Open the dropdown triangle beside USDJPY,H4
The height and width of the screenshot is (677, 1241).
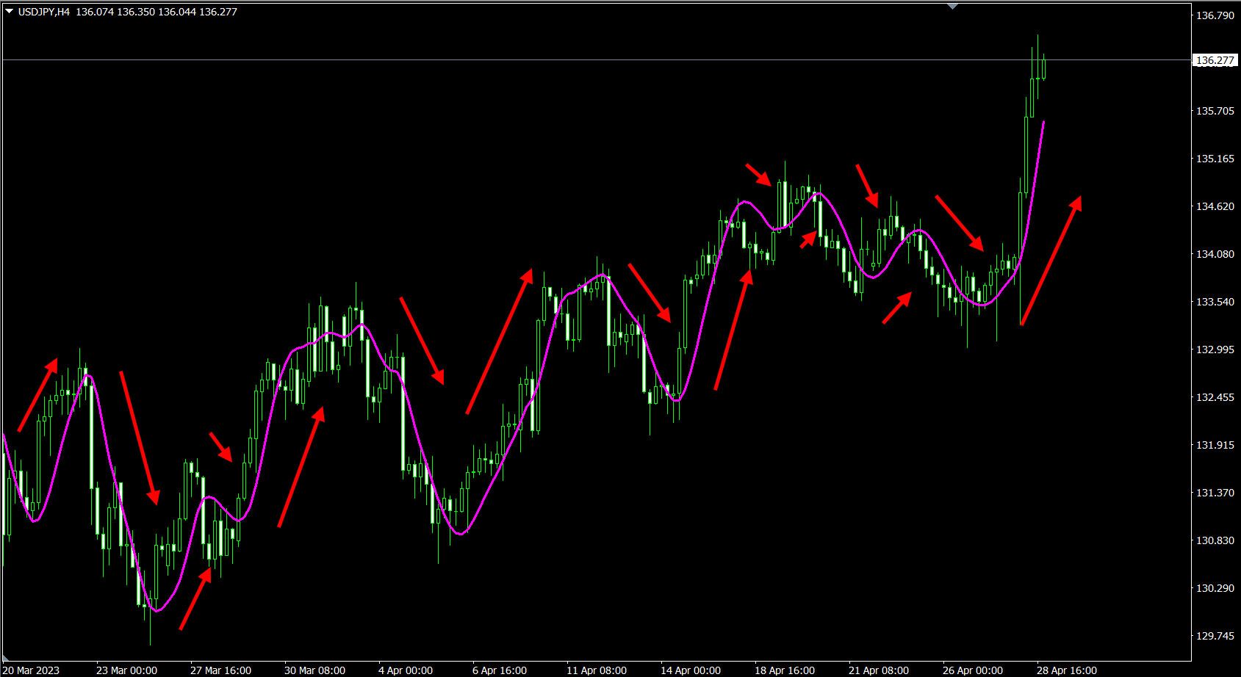coord(9,12)
